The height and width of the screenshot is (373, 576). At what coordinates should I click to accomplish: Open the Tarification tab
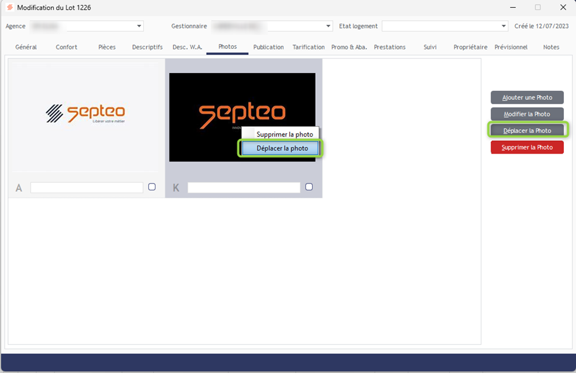[308, 47]
